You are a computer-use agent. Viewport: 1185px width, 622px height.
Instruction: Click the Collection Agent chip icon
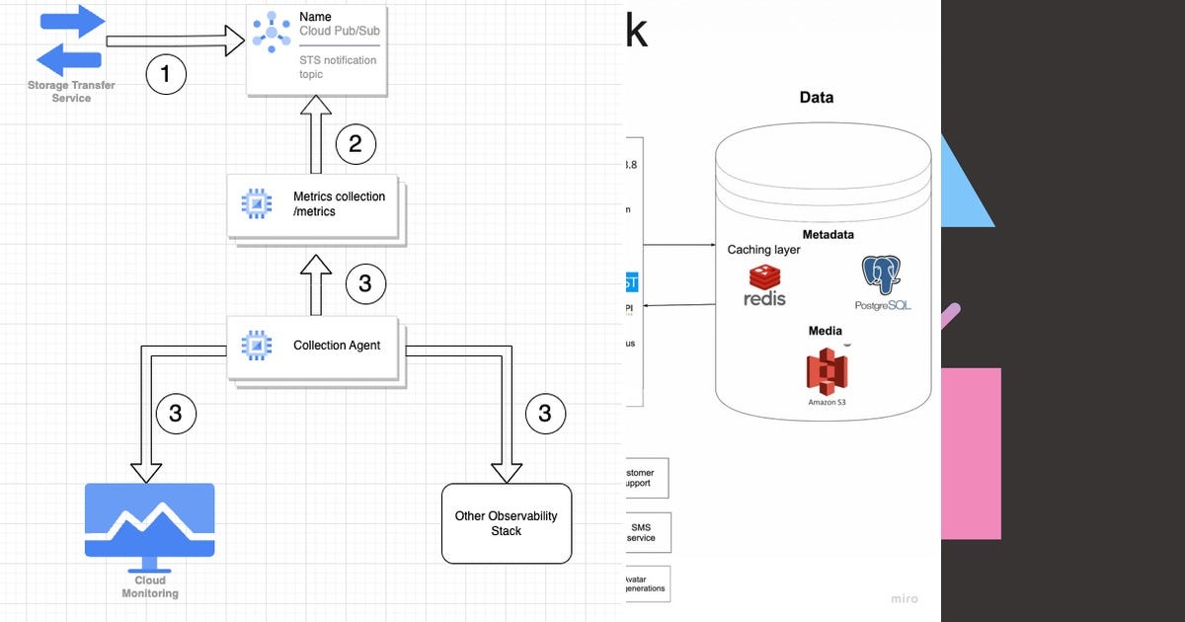tap(258, 344)
